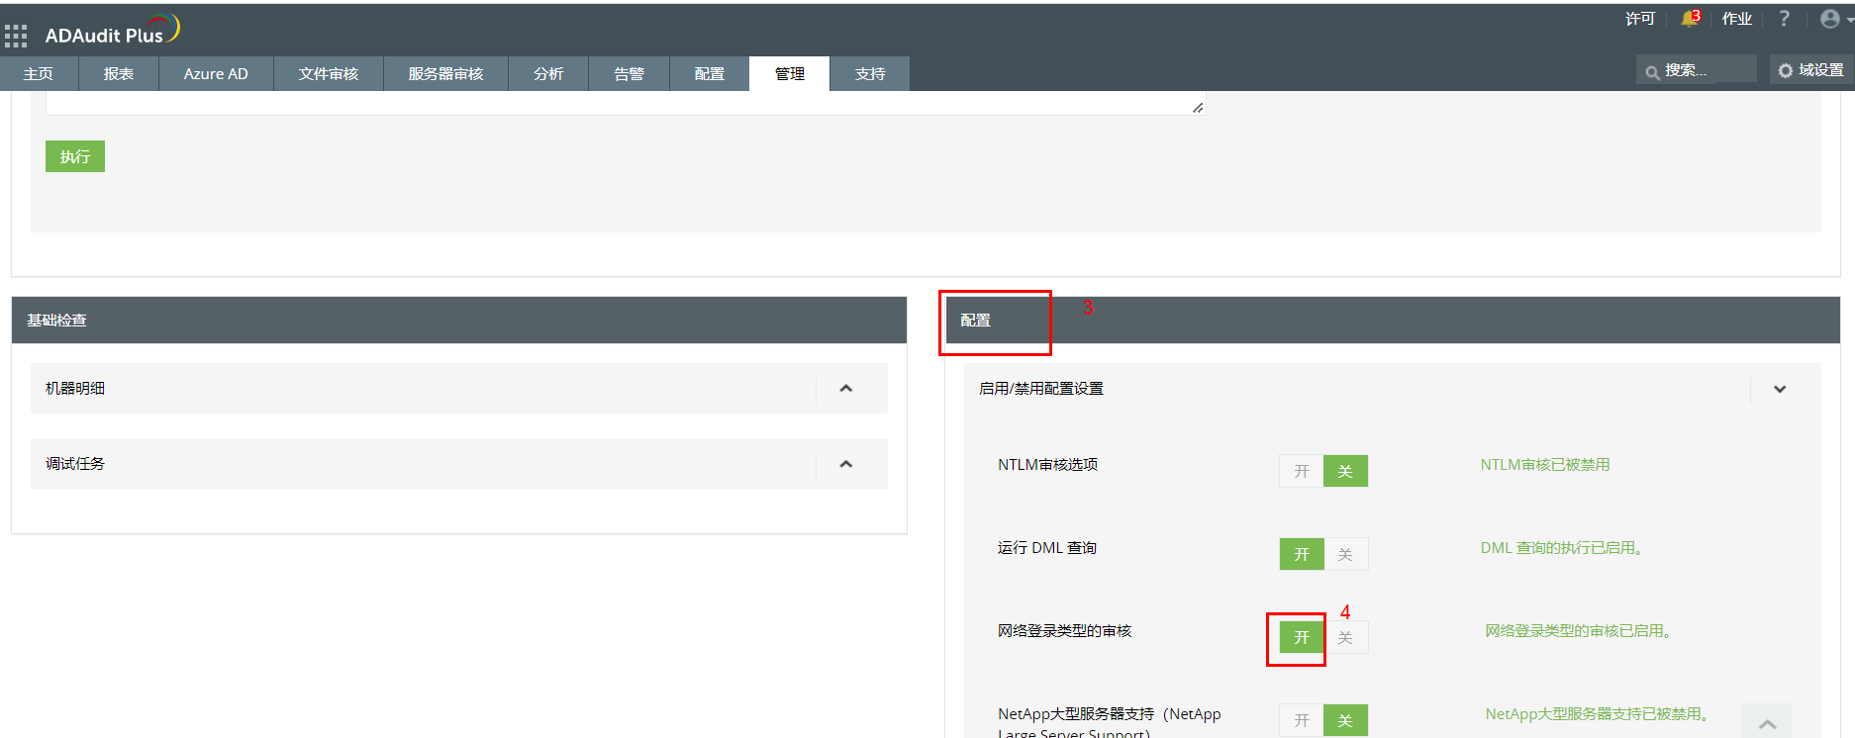Open the apps grid launcher icon
The height and width of the screenshot is (738, 1855).
point(16,37)
